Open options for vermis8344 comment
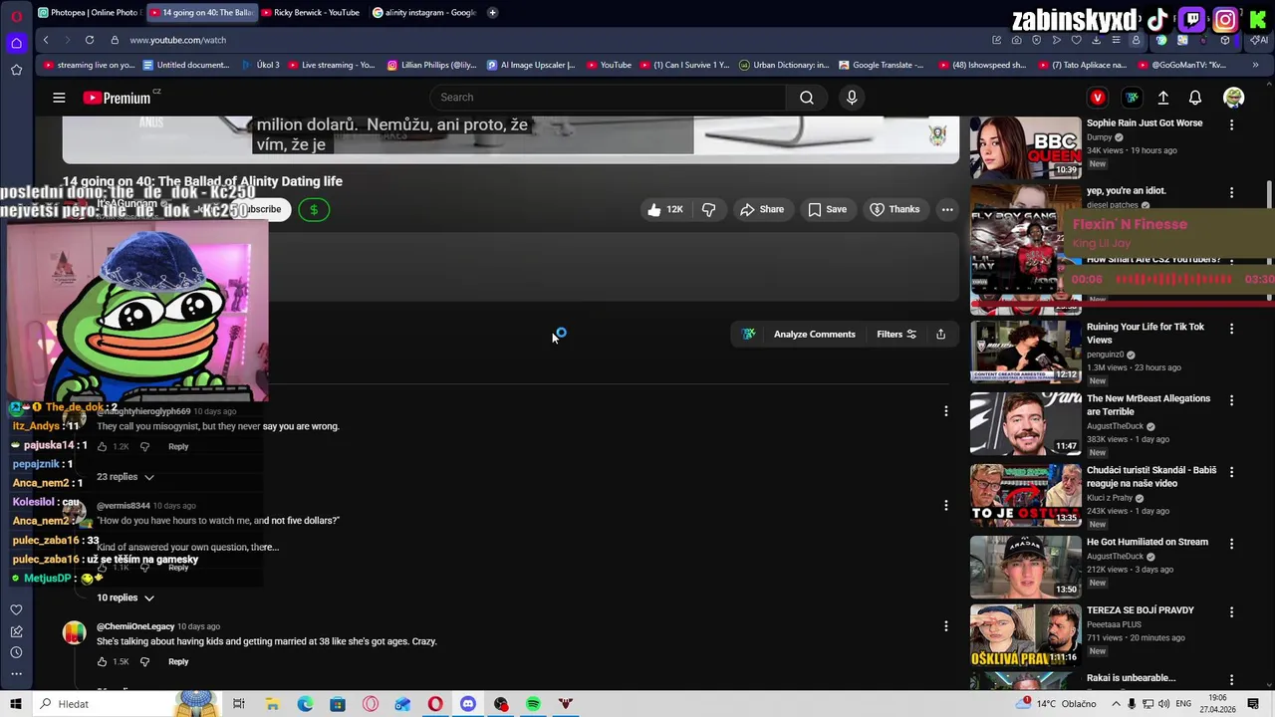Screen dimensions: 1275x717 pyautogui.click(x=946, y=505)
